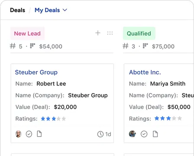194x156 pixels.
Task: Open the Steuber Group deal title link
Action: 36,72
